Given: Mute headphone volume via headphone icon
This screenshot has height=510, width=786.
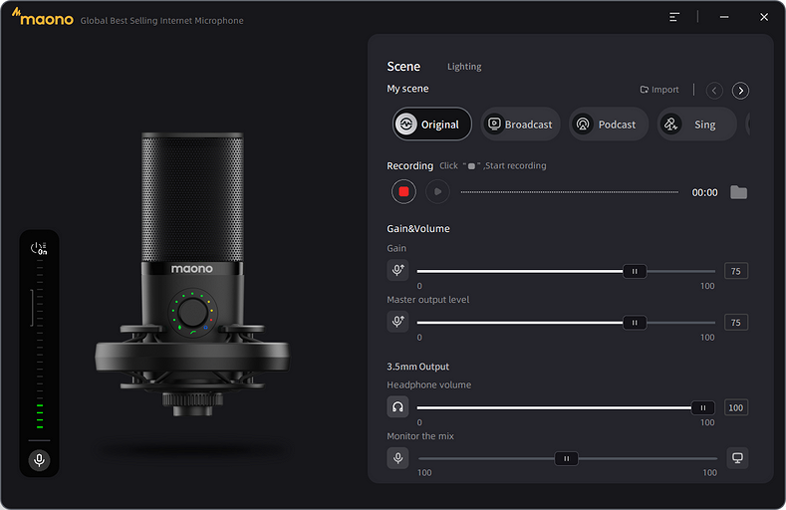Looking at the screenshot, I should click(397, 407).
